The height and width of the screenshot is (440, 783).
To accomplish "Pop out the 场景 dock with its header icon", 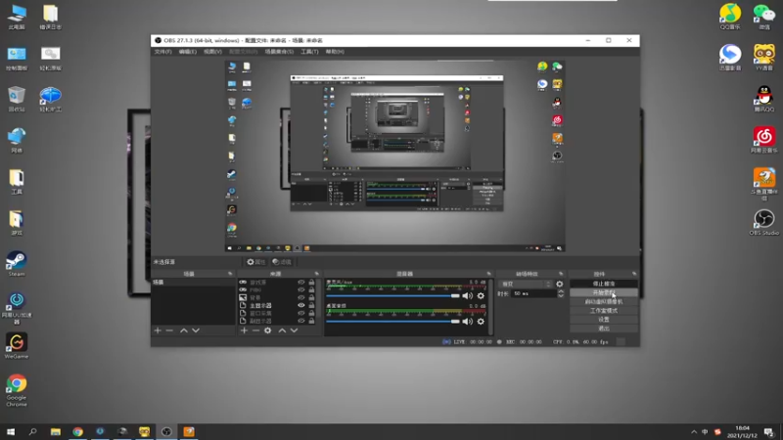I will [230, 274].
